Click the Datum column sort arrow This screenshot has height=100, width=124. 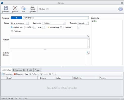point(54,78)
